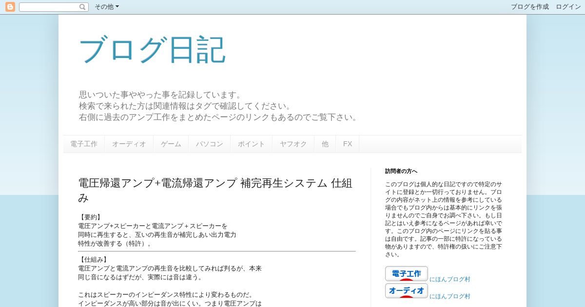585x307 pixels.
Task: Click the line 特性が改善する（特許）。
Action: pyautogui.click(x=116, y=244)
